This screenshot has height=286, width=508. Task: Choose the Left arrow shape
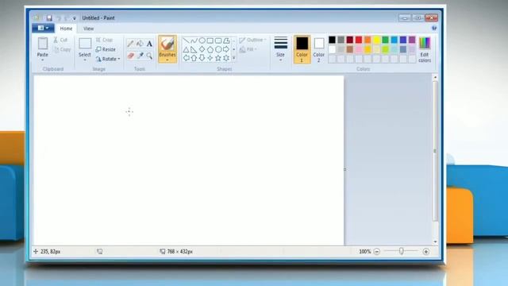pos(186,58)
